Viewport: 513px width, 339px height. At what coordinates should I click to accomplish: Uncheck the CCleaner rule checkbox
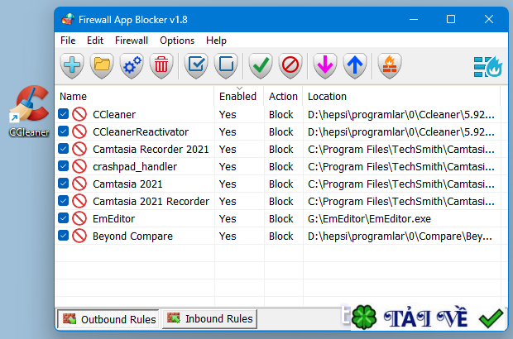pyautogui.click(x=63, y=114)
